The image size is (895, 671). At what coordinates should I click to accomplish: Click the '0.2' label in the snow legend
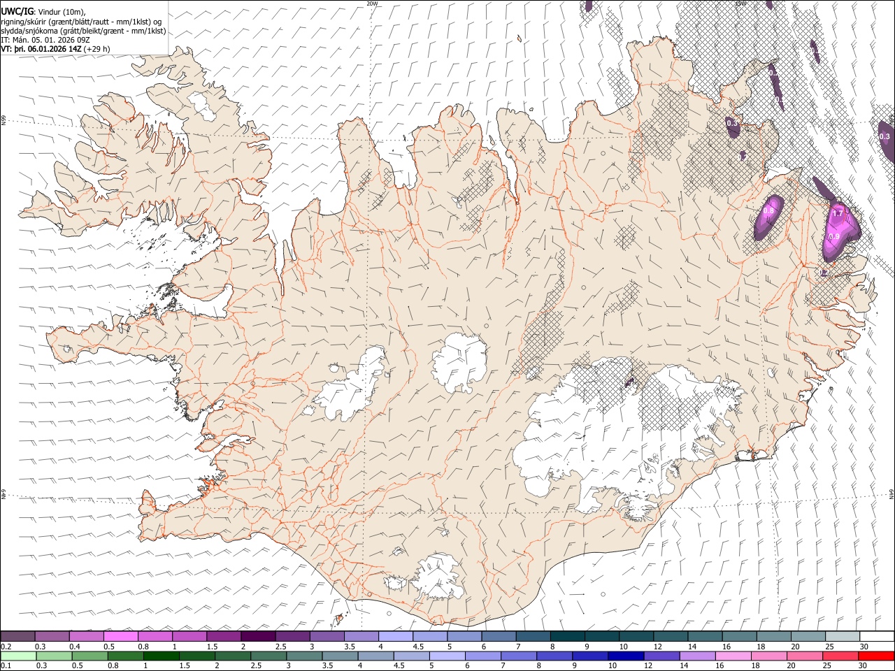coord(6,646)
